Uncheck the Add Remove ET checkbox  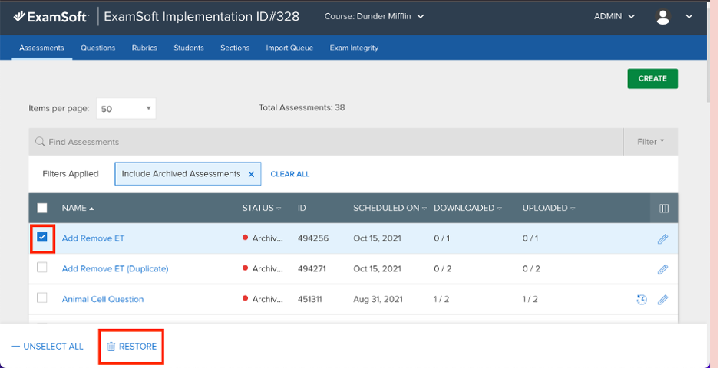(41, 237)
